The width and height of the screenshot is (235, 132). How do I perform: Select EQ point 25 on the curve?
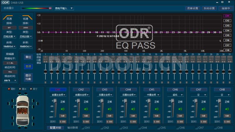pos(185,32)
